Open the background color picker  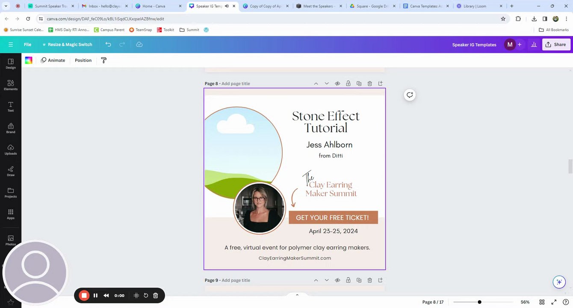(29, 60)
